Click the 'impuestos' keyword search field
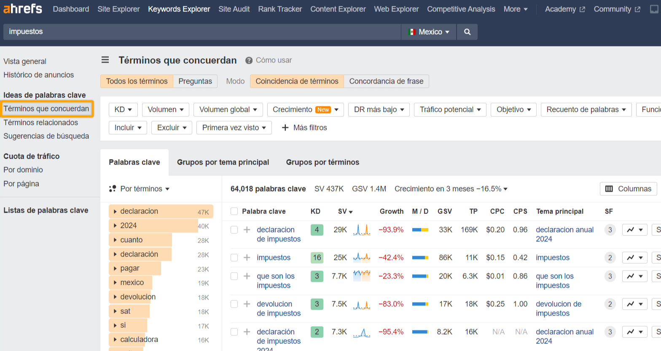Image resolution: width=661 pixels, height=351 pixels. [202, 32]
